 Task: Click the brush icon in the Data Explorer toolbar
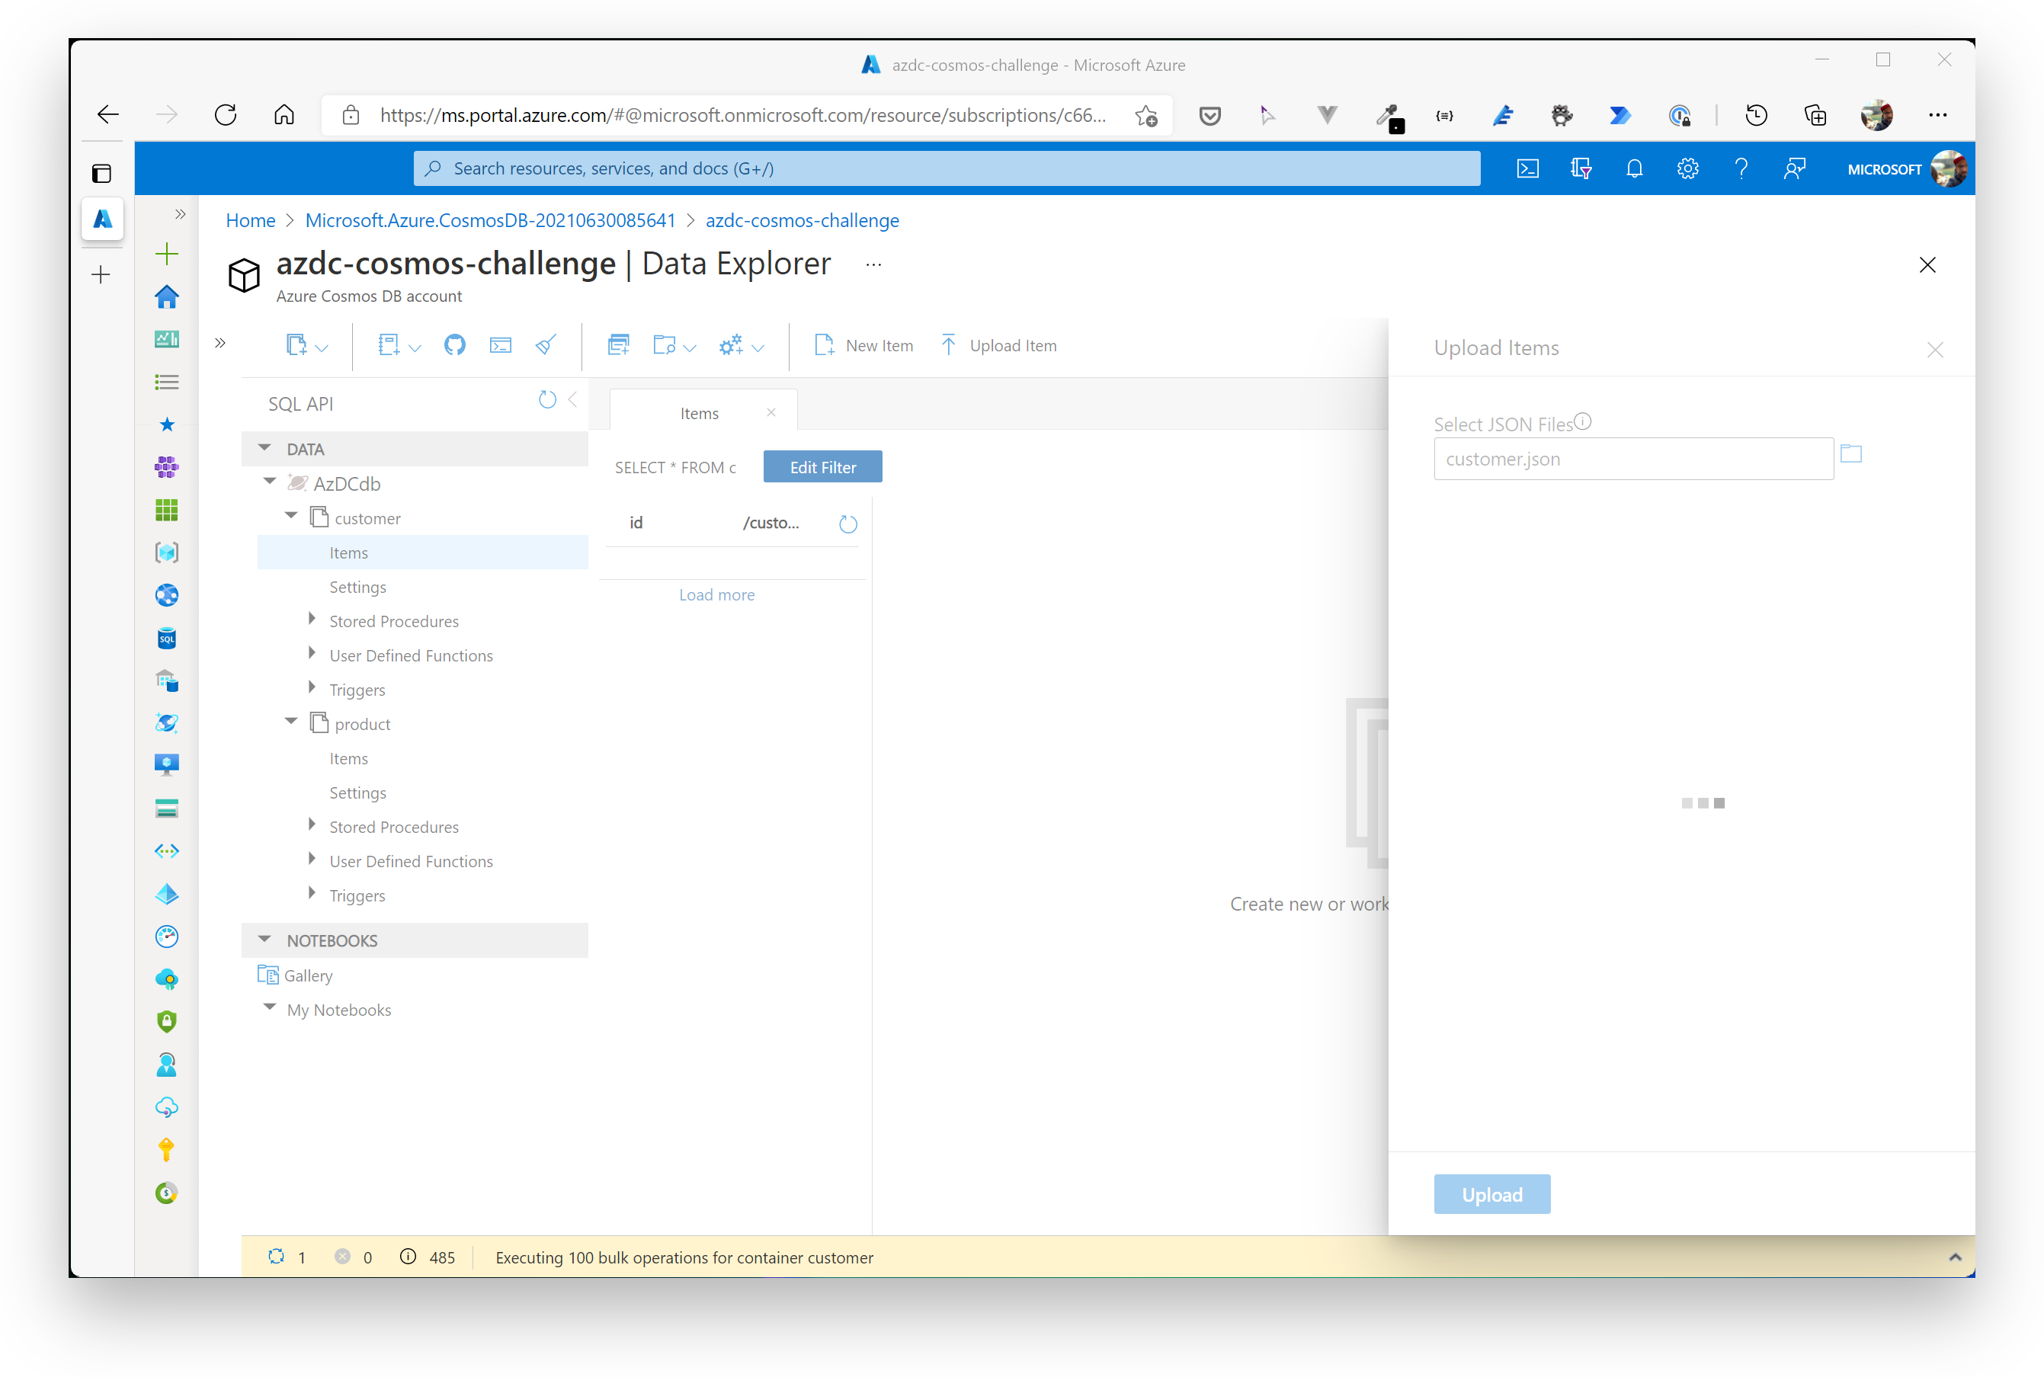[x=546, y=345]
